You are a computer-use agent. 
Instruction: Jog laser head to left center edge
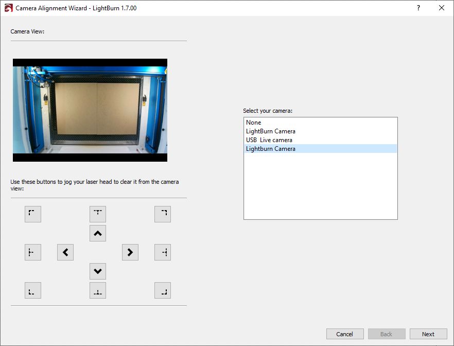(33, 252)
